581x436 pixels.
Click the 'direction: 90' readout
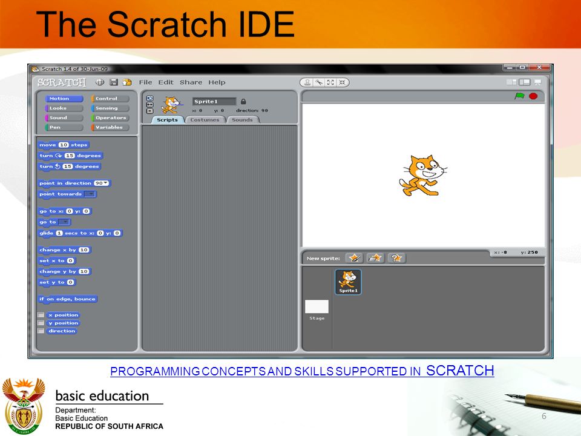(x=252, y=110)
